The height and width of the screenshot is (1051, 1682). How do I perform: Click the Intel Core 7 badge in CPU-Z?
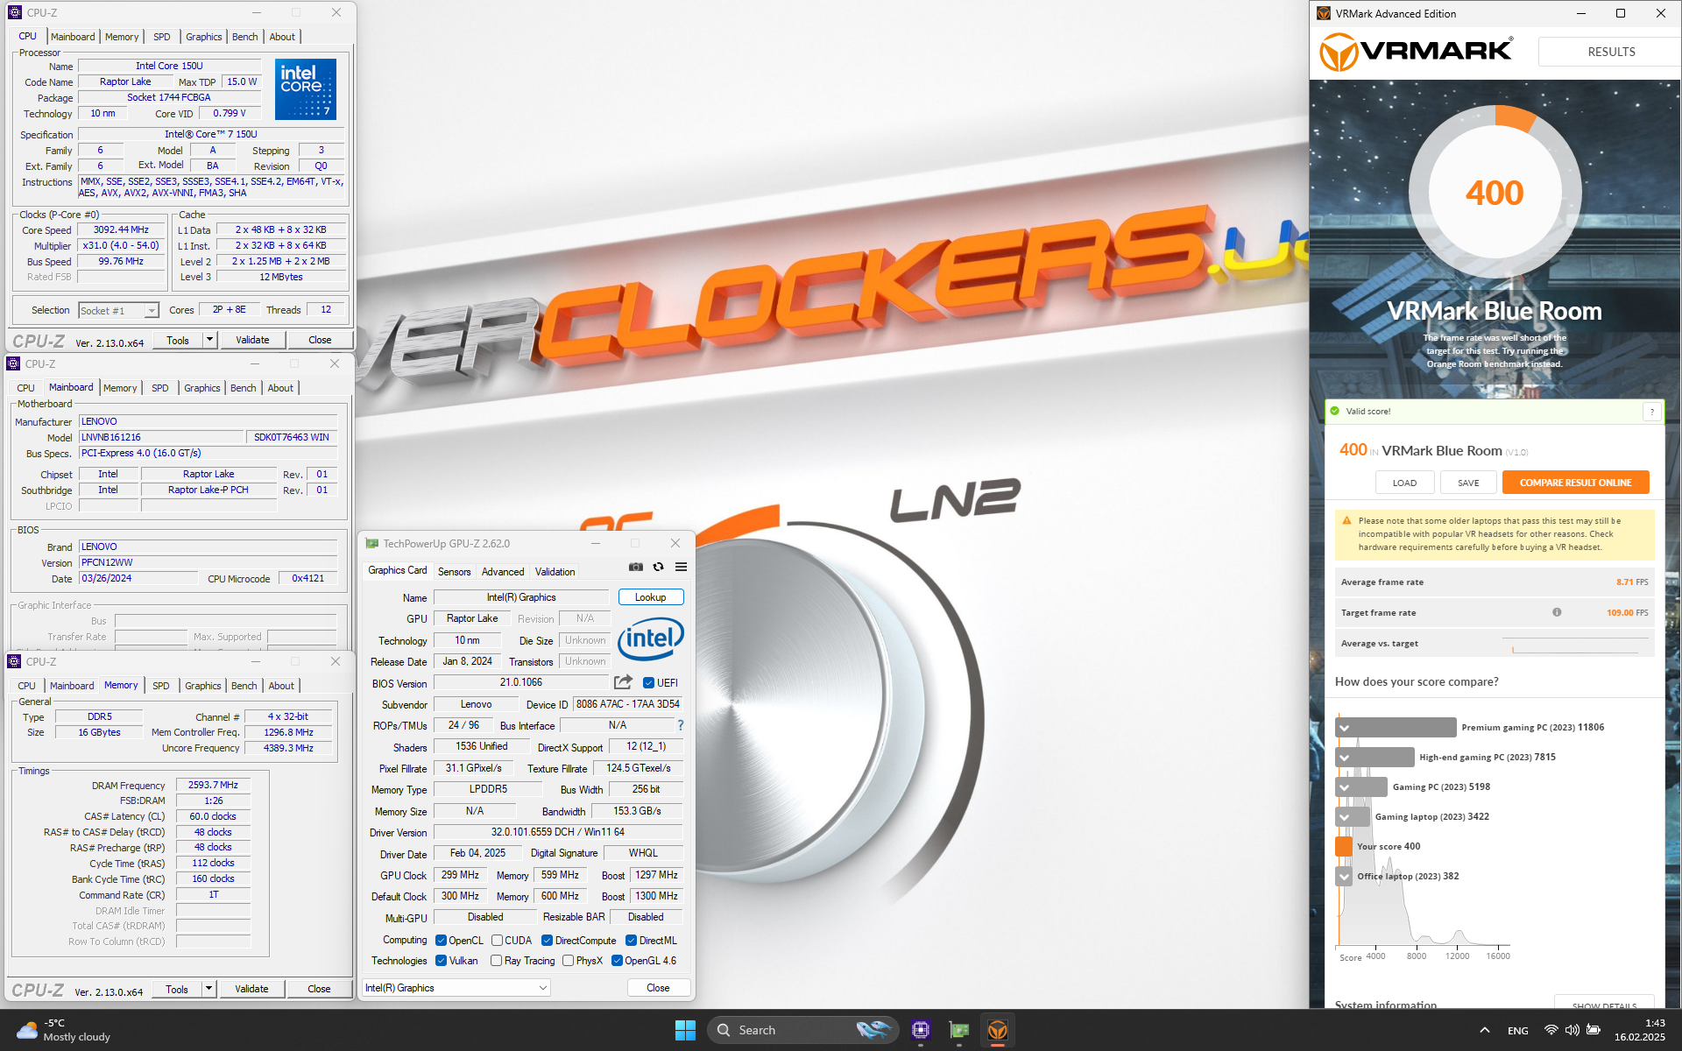(306, 89)
